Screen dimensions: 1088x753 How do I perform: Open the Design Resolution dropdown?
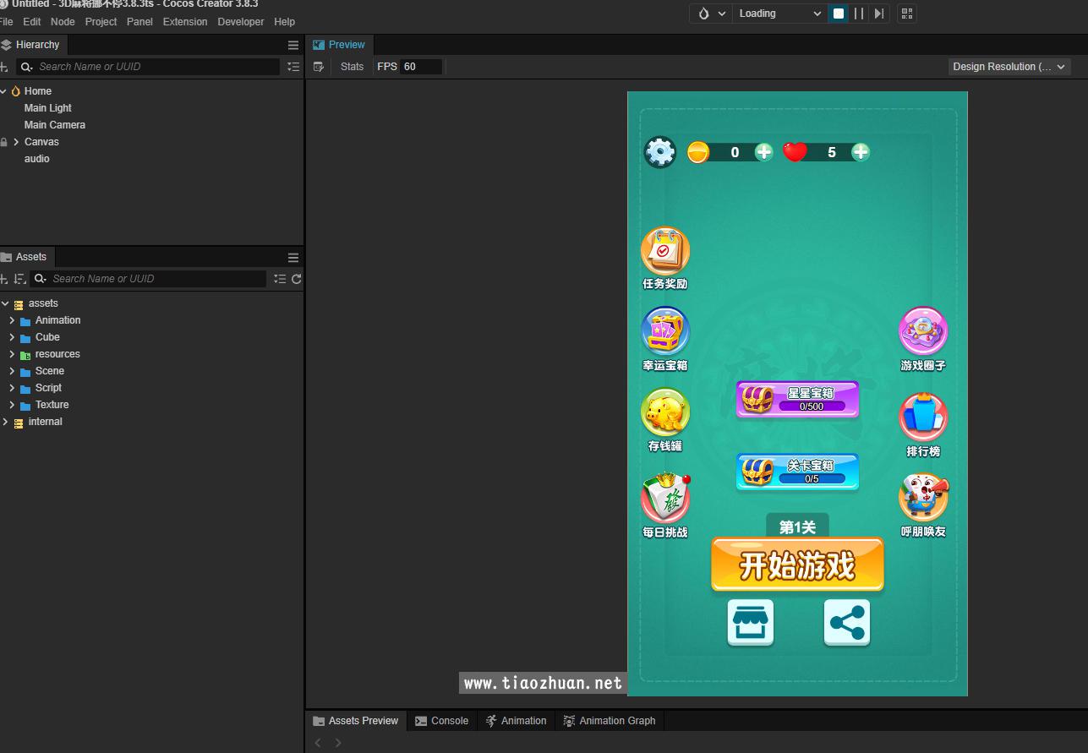(x=1009, y=67)
